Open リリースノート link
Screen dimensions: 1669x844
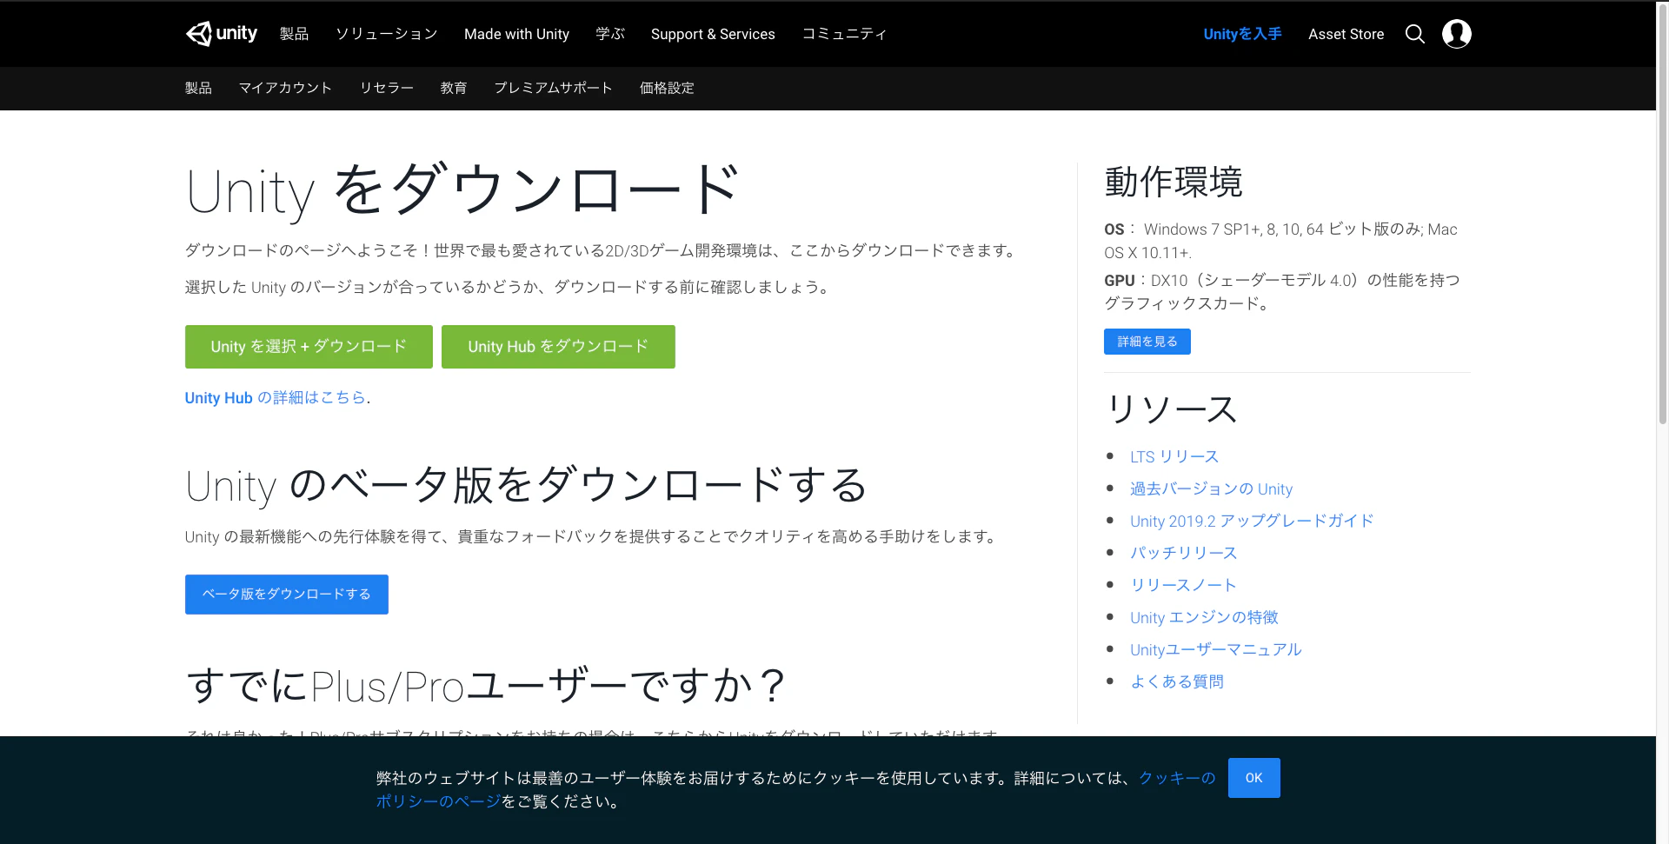pos(1183,585)
